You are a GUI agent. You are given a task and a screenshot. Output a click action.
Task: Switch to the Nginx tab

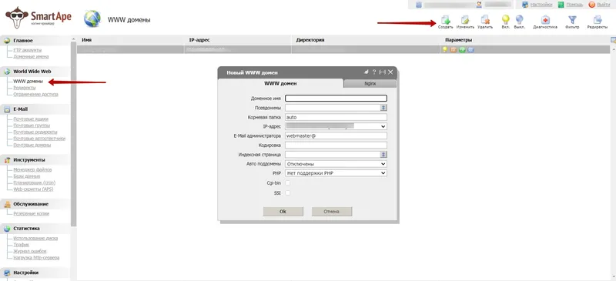[370, 84]
